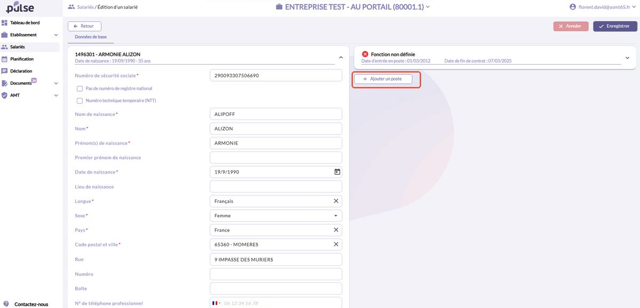Click the Retour button
The width and height of the screenshot is (640, 308).
[x=84, y=26]
